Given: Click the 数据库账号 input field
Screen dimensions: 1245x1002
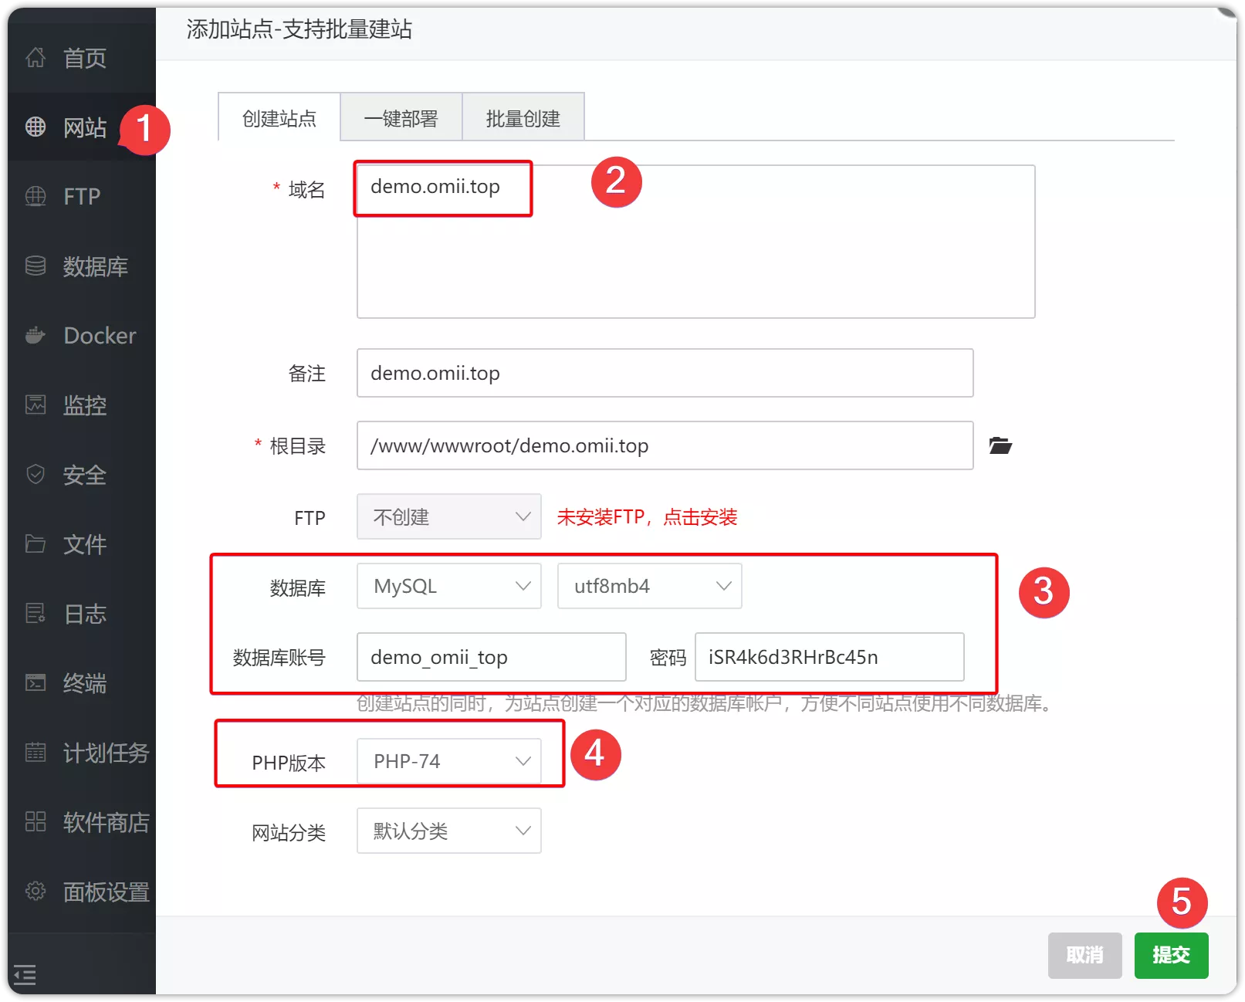Looking at the screenshot, I should coord(491,657).
